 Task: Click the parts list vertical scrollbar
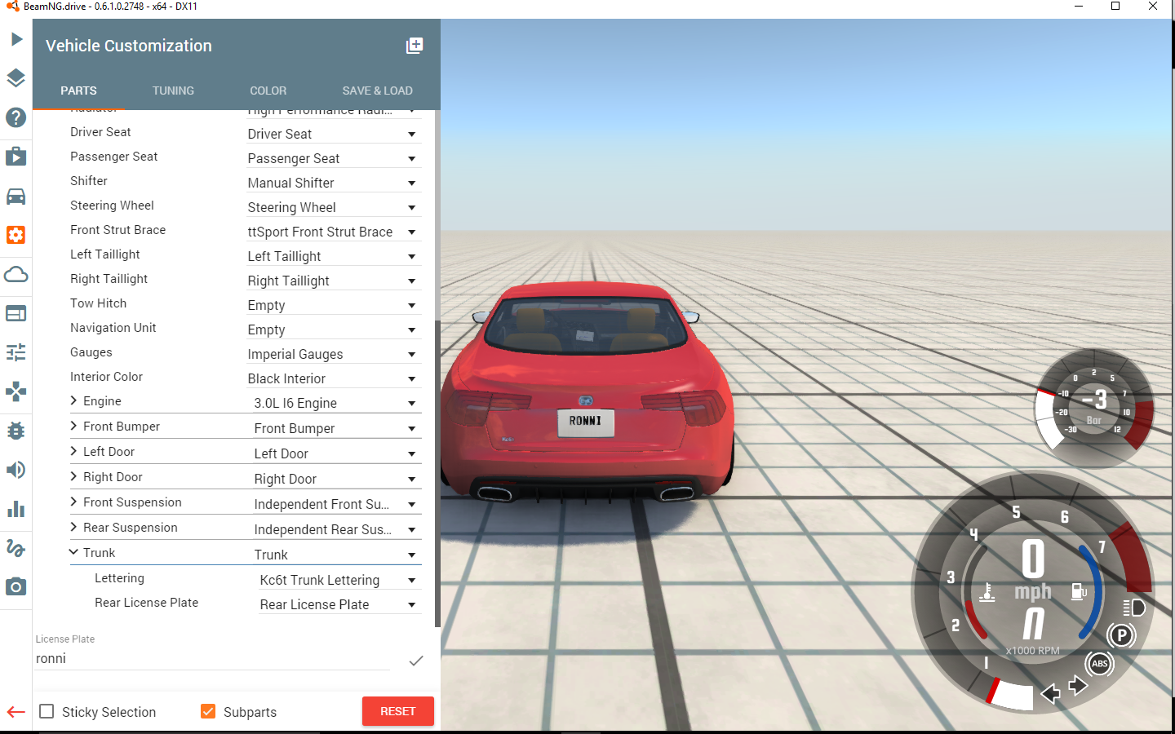(437, 473)
